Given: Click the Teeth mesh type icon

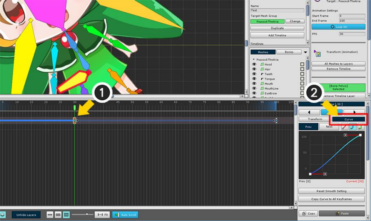Looking at the screenshot, I should click(x=262, y=74).
